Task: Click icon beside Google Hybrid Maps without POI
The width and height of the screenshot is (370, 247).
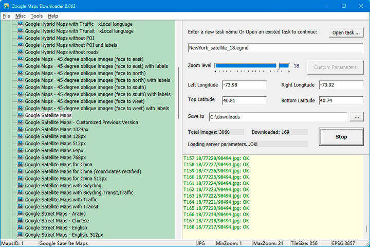Action: (x=20, y=38)
